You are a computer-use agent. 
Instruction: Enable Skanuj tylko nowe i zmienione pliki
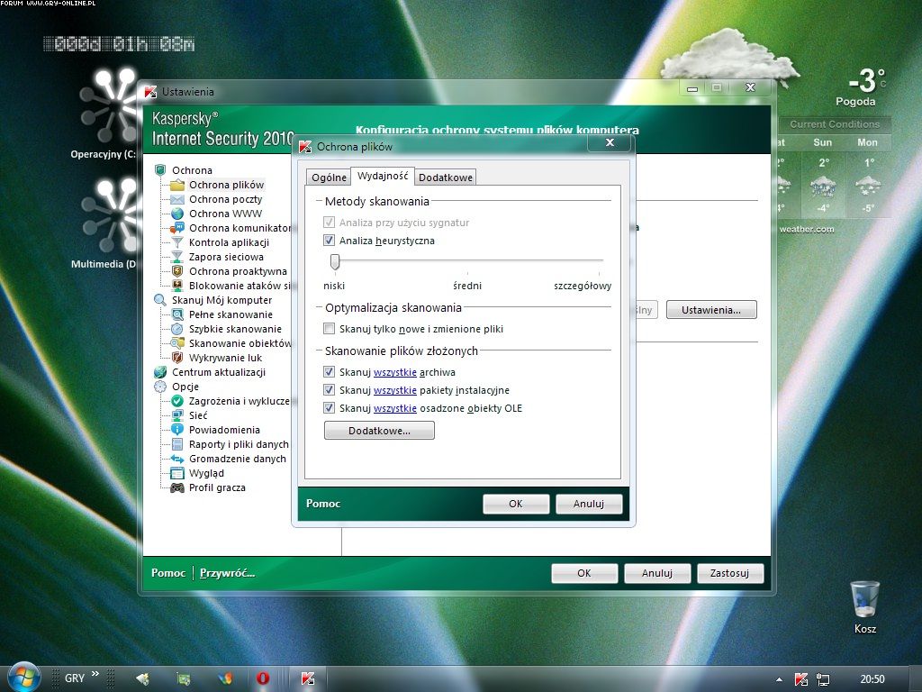tap(330, 328)
